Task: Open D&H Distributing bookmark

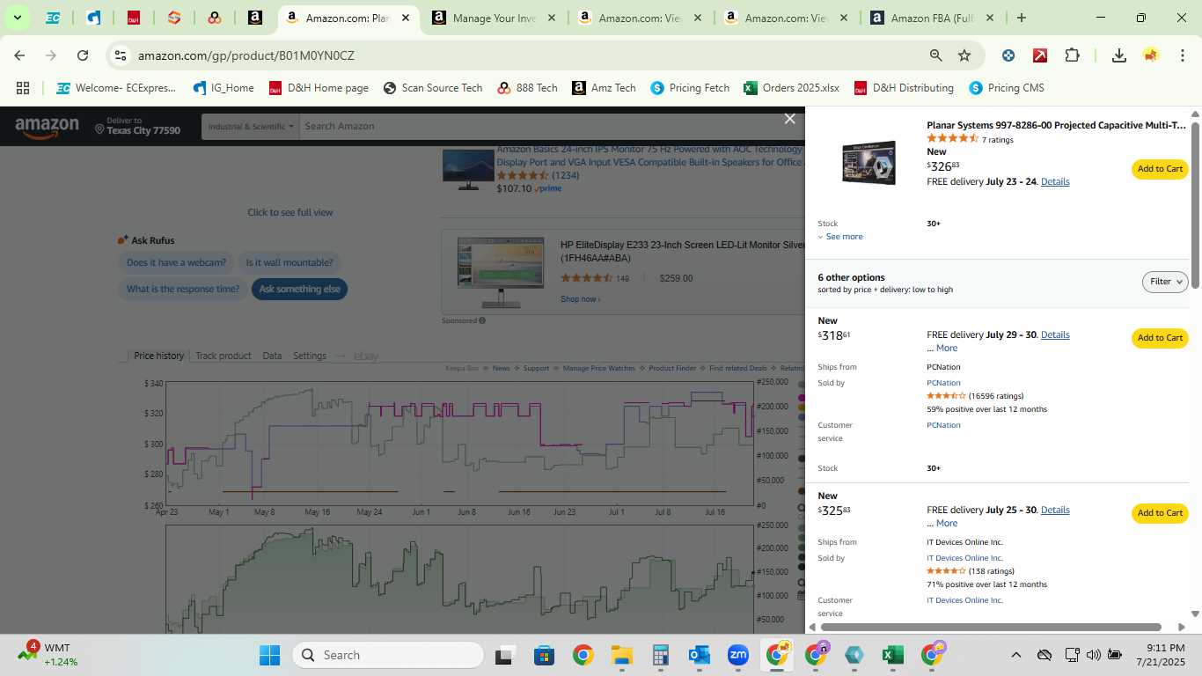Action: click(x=904, y=88)
